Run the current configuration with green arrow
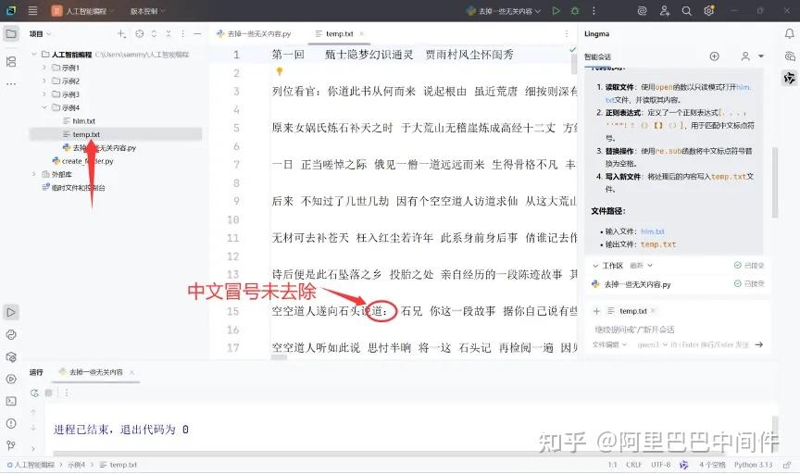The image size is (800, 474). pos(556,11)
